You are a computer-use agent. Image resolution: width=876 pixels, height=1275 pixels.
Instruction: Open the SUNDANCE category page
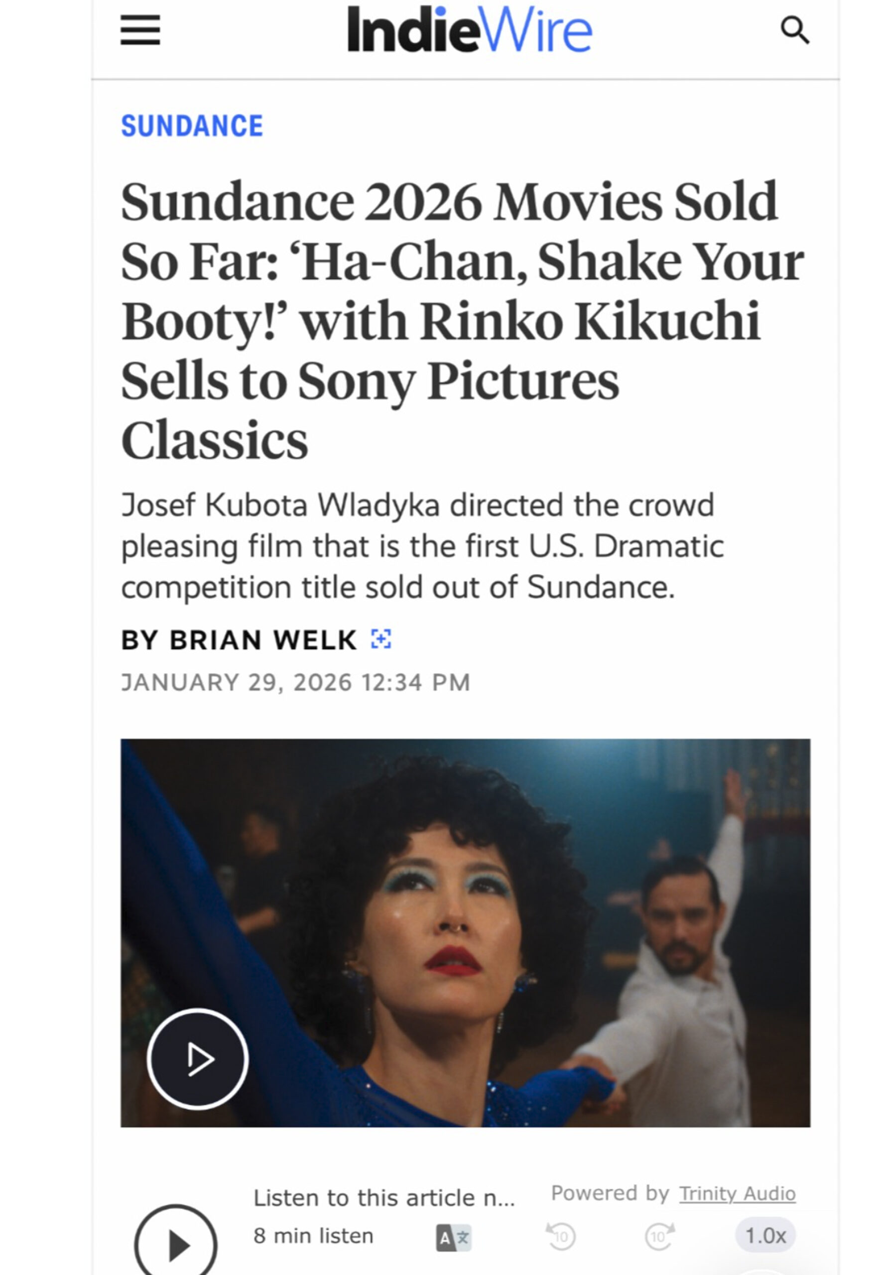click(193, 126)
